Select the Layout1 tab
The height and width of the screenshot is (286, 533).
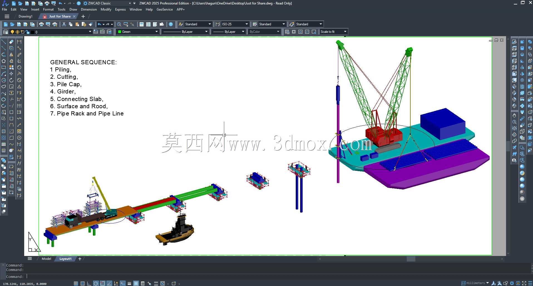click(65, 259)
